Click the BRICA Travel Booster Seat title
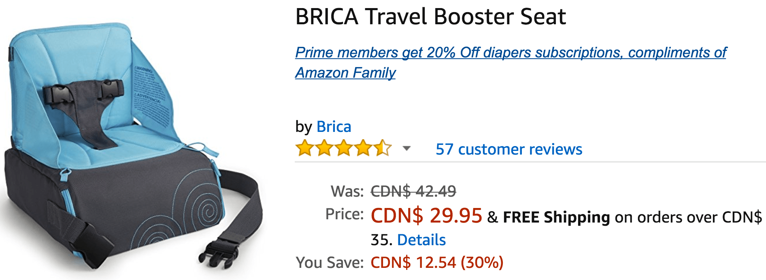Image resolution: width=766 pixels, height=280 pixels. pyautogui.click(x=430, y=17)
